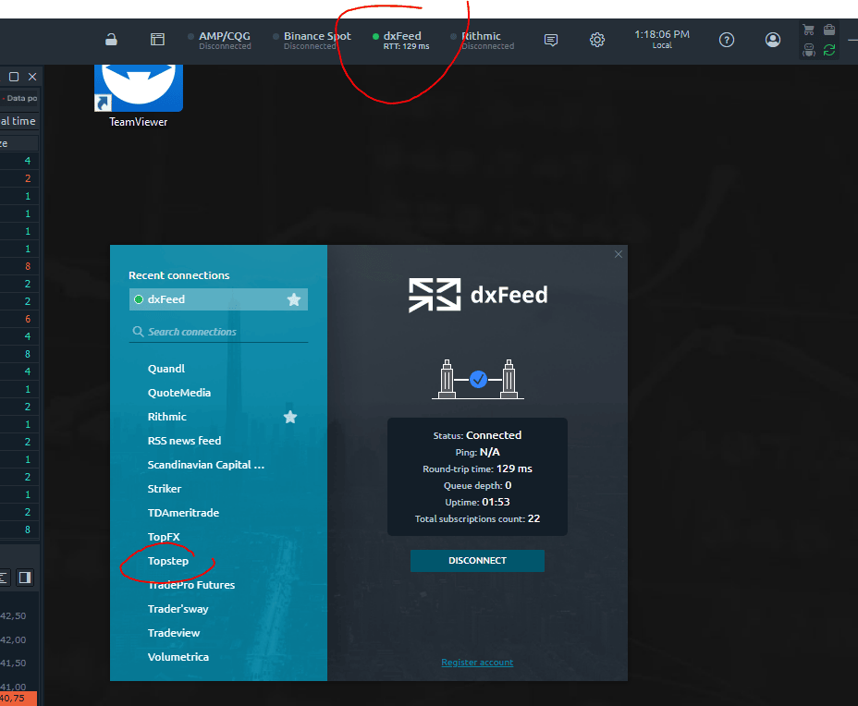Click the 'Ping: N/A' text
Image resolution: width=858 pixels, height=706 pixels.
(x=477, y=452)
